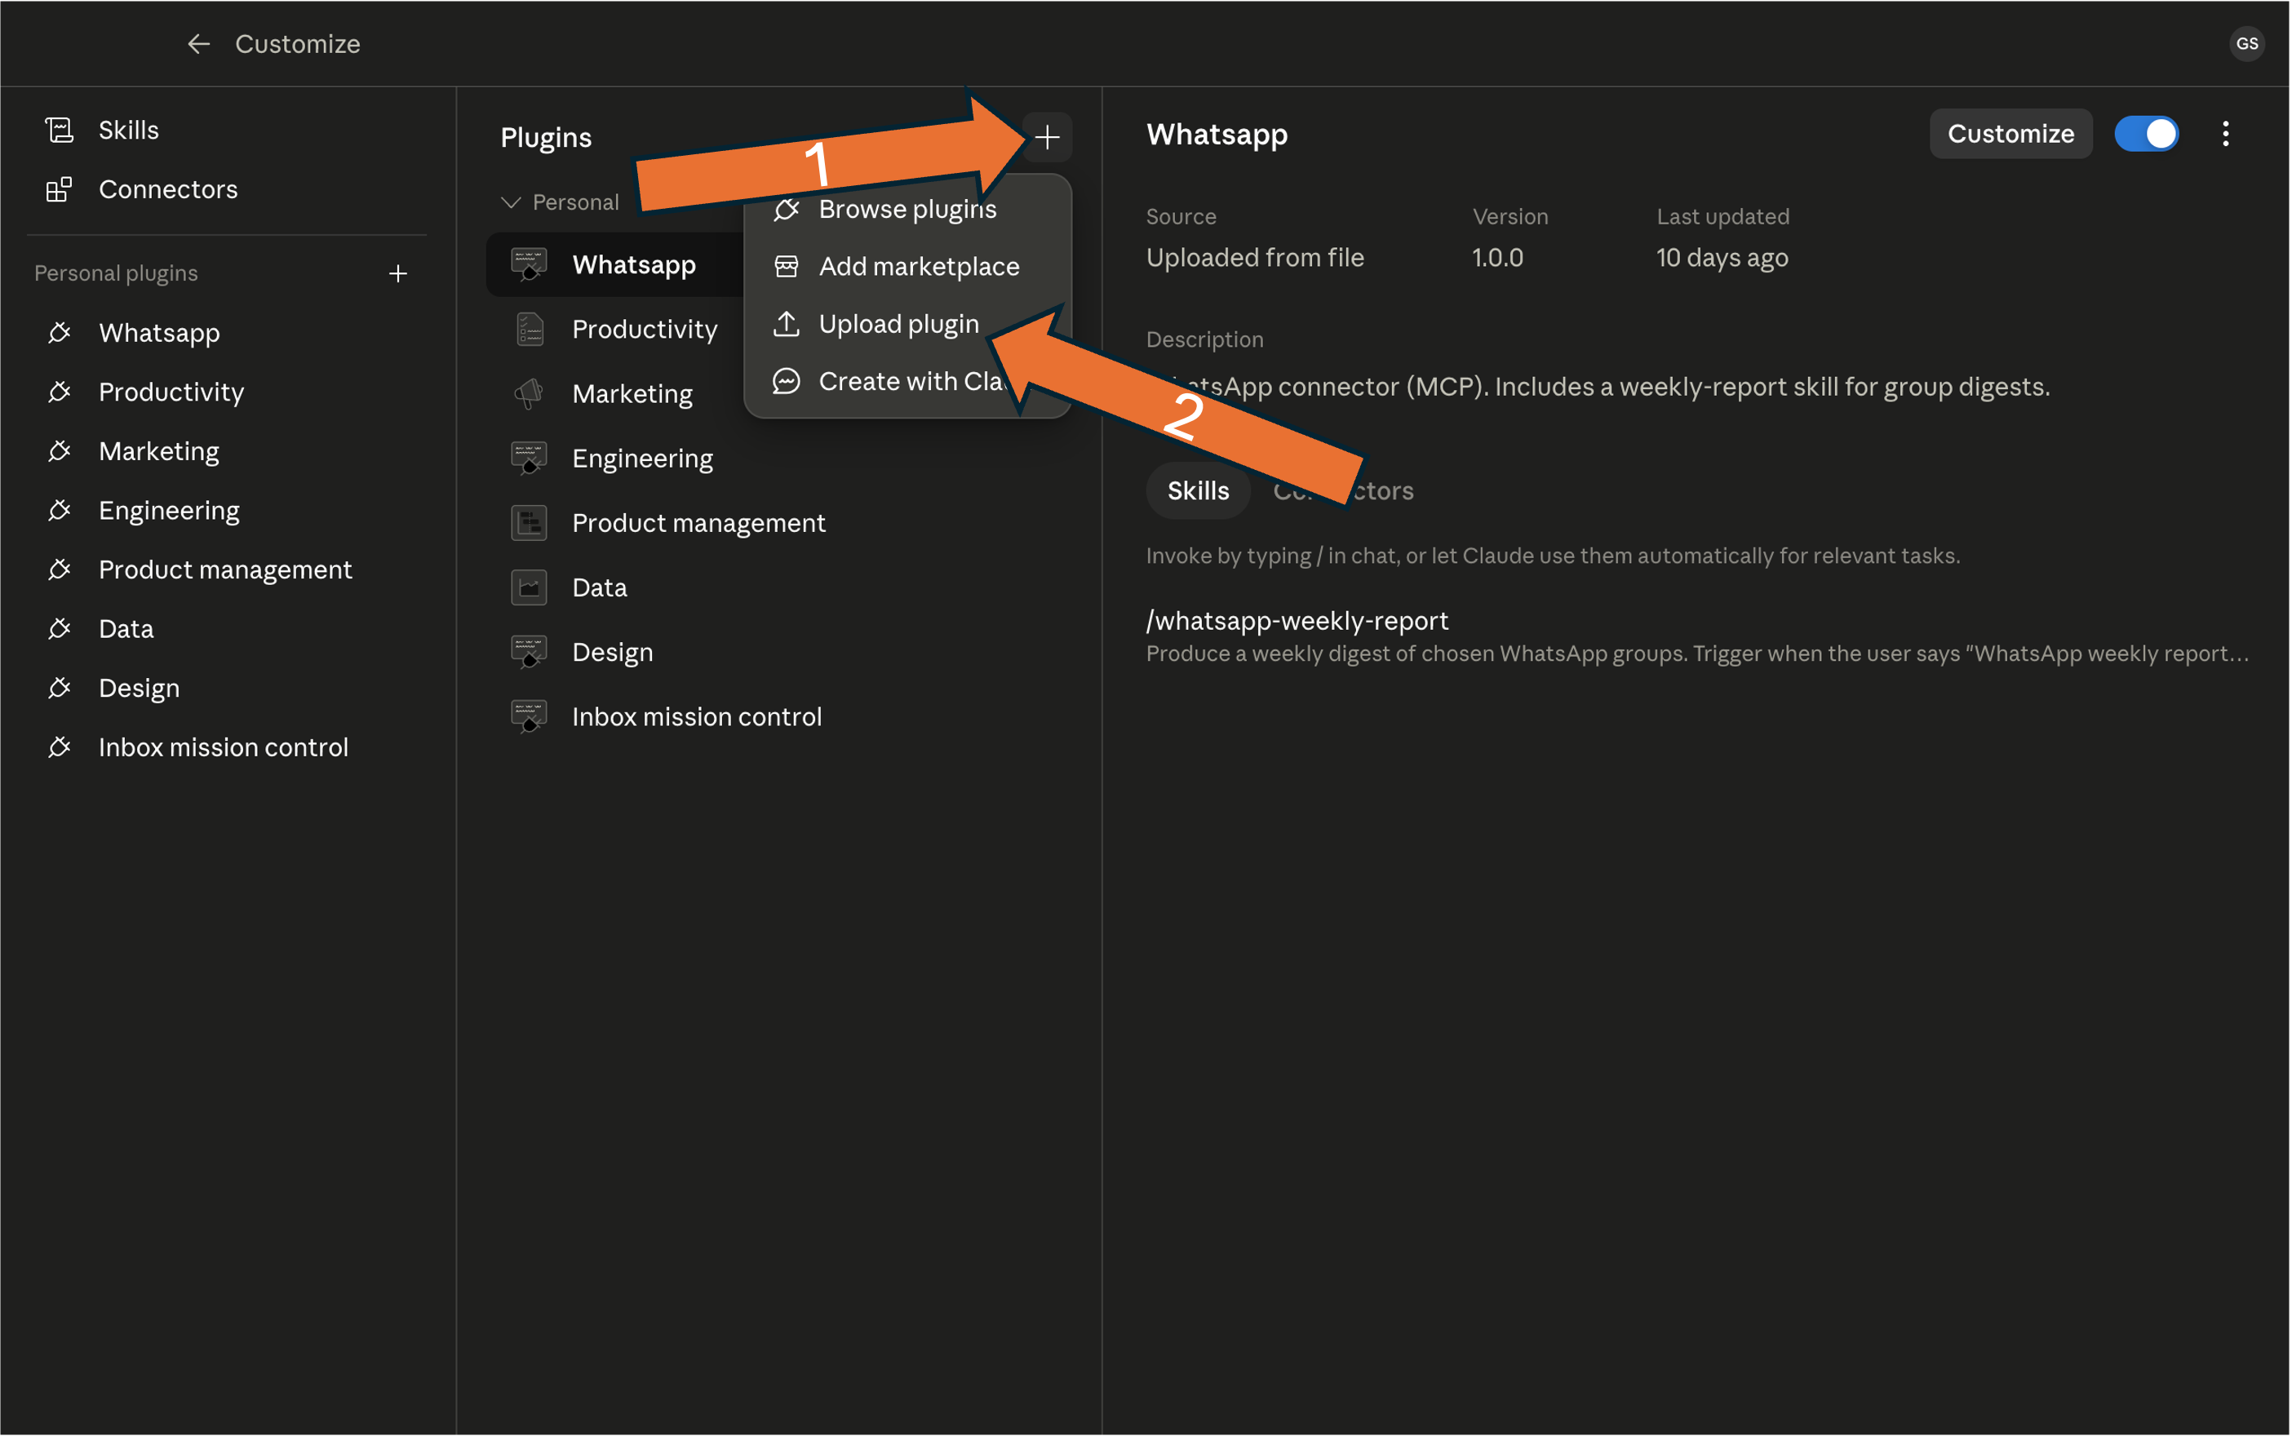
Task: Select Data label in the Plugins list
Action: [x=600, y=587]
